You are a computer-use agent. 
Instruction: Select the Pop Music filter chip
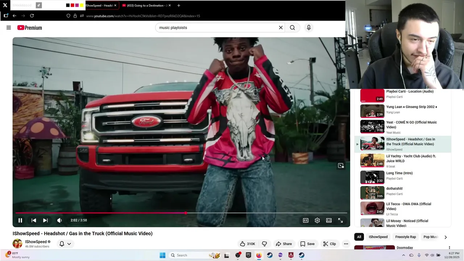431,237
